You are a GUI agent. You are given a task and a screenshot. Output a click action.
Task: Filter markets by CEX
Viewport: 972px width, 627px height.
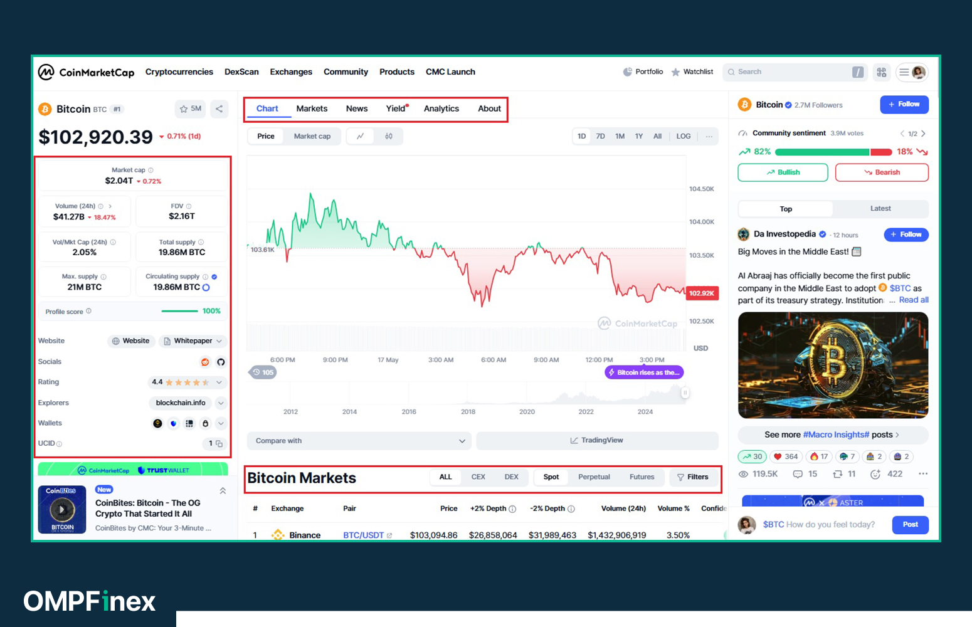click(478, 477)
